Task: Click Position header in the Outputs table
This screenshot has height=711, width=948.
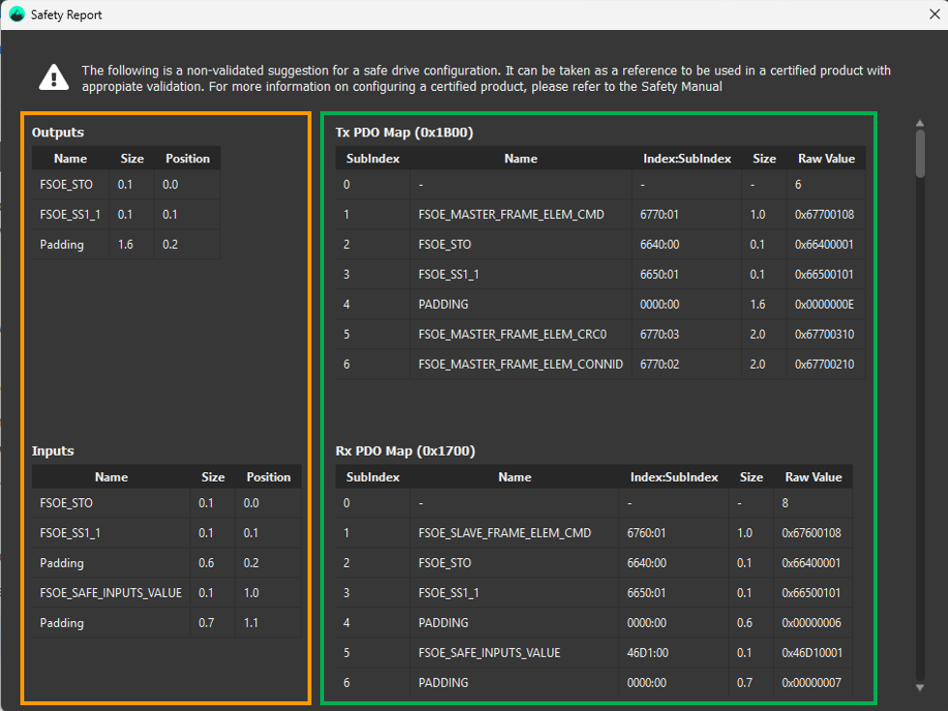Action: click(188, 159)
